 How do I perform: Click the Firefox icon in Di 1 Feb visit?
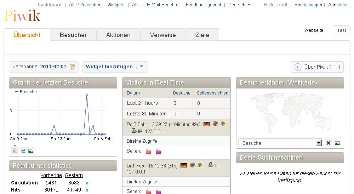tap(192, 165)
